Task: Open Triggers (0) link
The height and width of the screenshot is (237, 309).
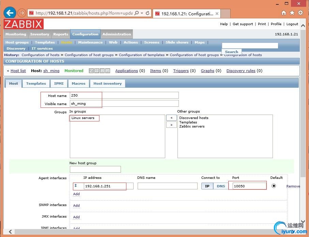Action: point(181,71)
